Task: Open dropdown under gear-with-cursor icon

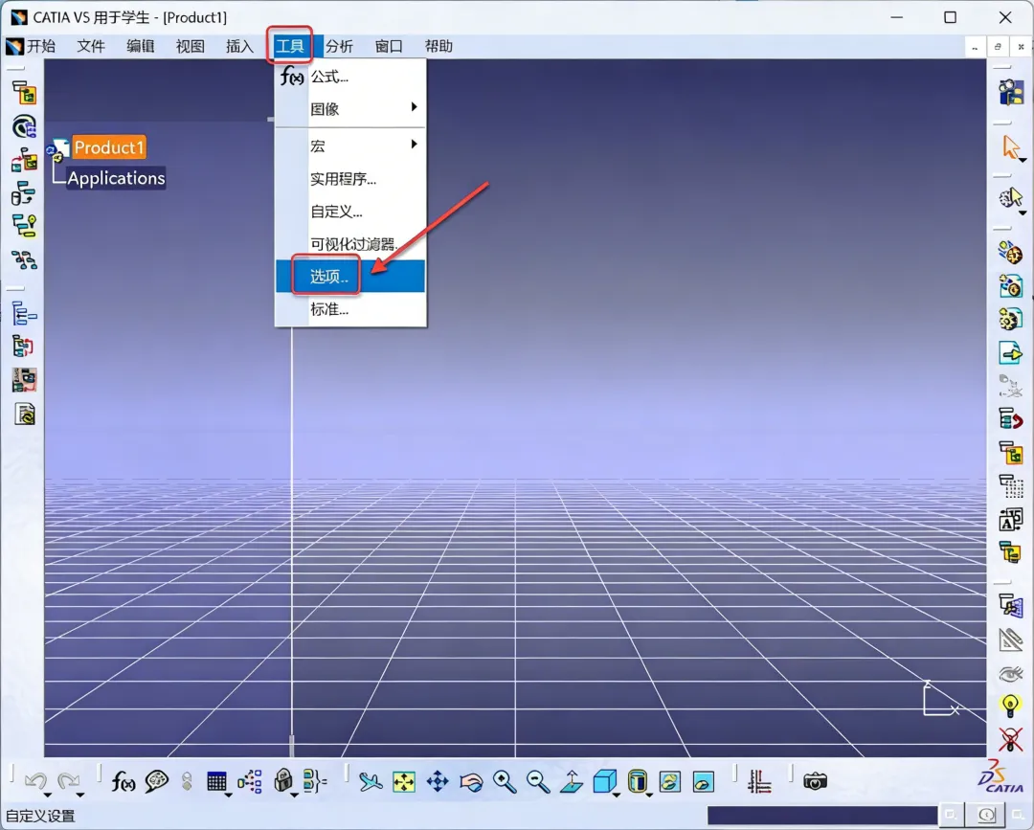Action: (1023, 213)
